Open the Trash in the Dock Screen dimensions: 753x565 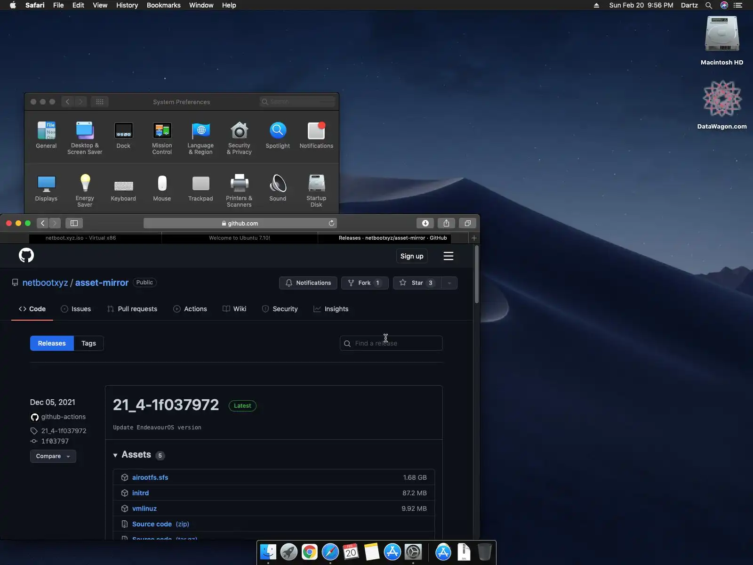pos(484,552)
